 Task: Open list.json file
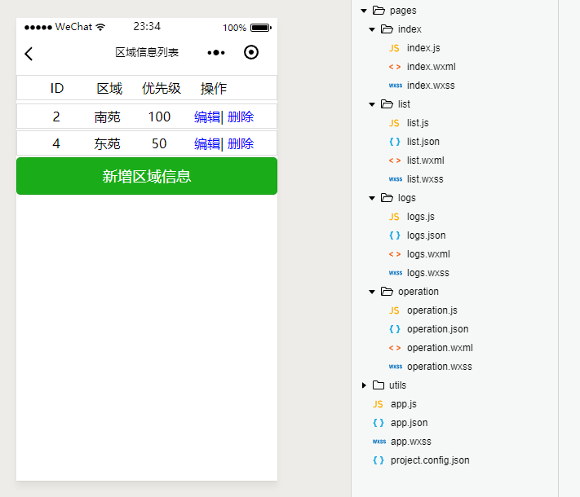(423, 142)
